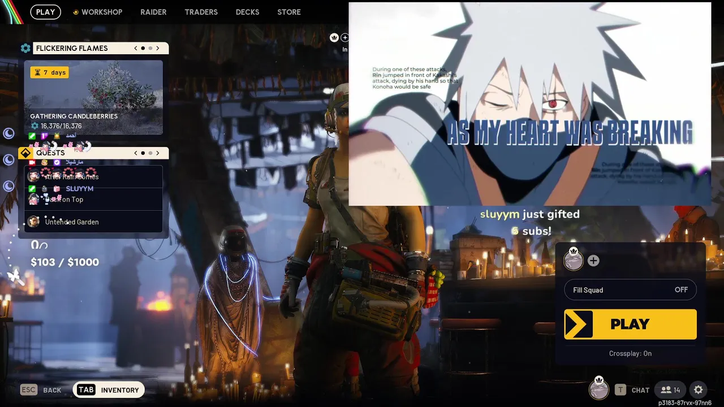Open settings gear at bottom right
Screen dimensions: 724x407
pyautogui.click(x=699, y=389)
